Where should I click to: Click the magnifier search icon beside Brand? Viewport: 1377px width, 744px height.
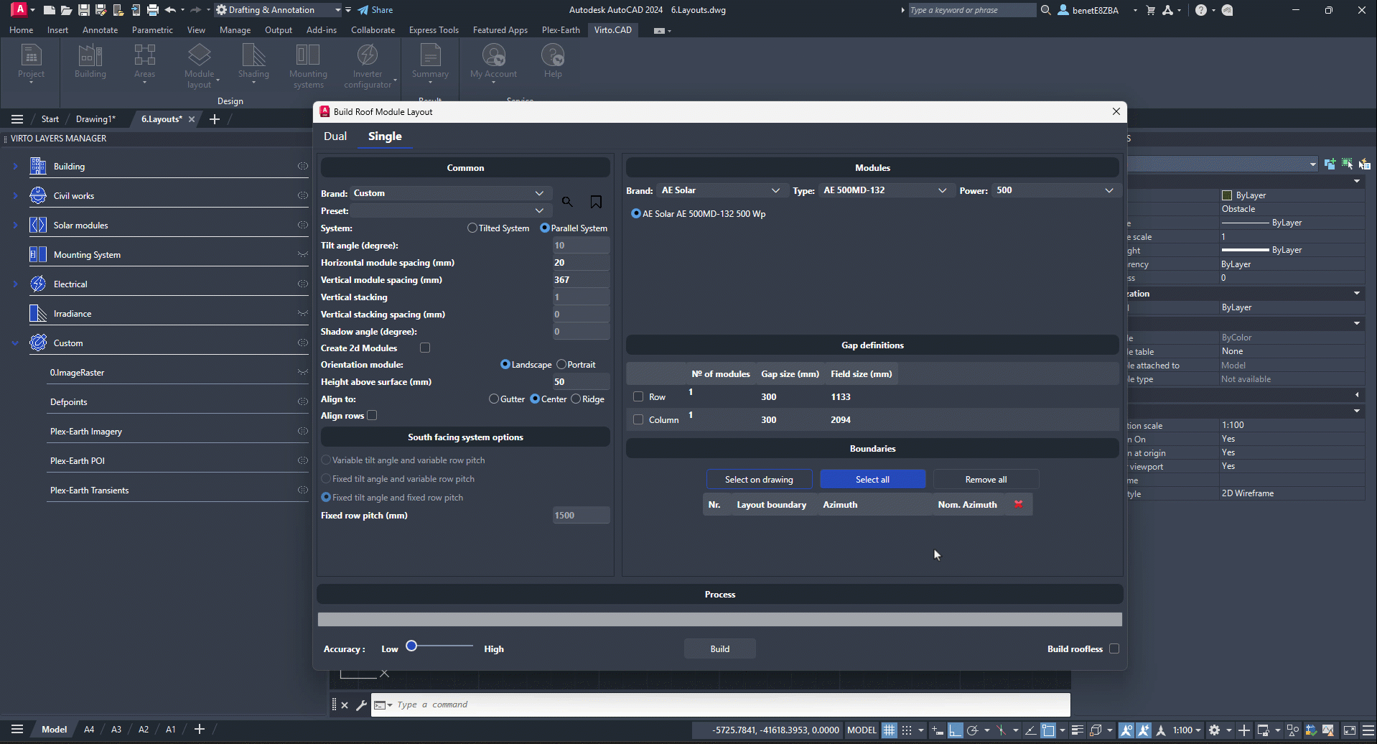567,202
